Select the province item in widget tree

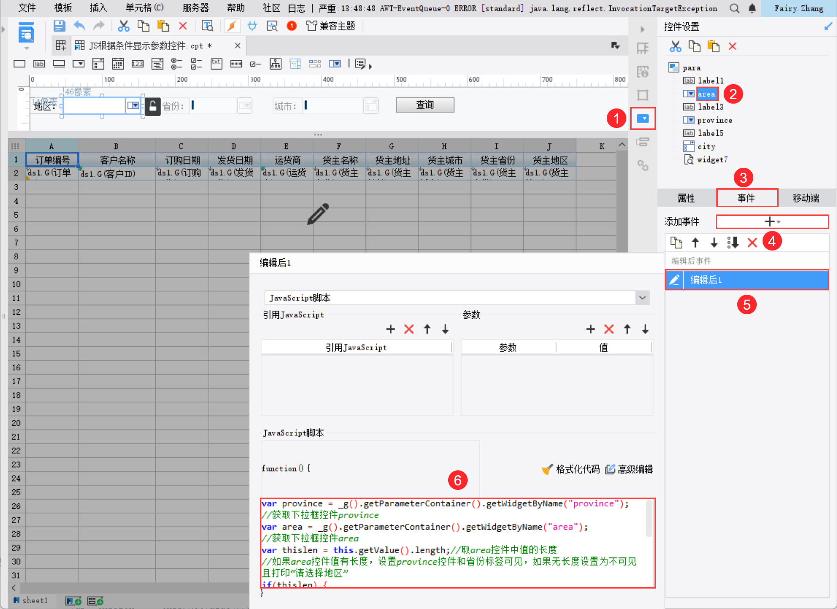tap(714, 120)
